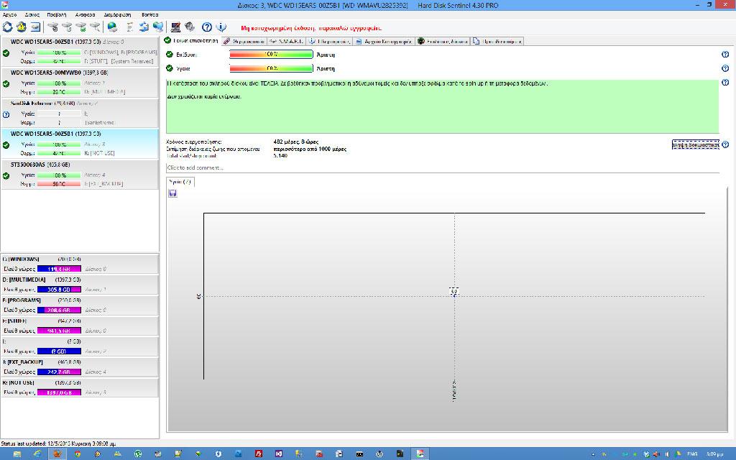Click the floppy save icon above the graph
The width and height of the screenshot is (736, 460).
tap(172, 193)
